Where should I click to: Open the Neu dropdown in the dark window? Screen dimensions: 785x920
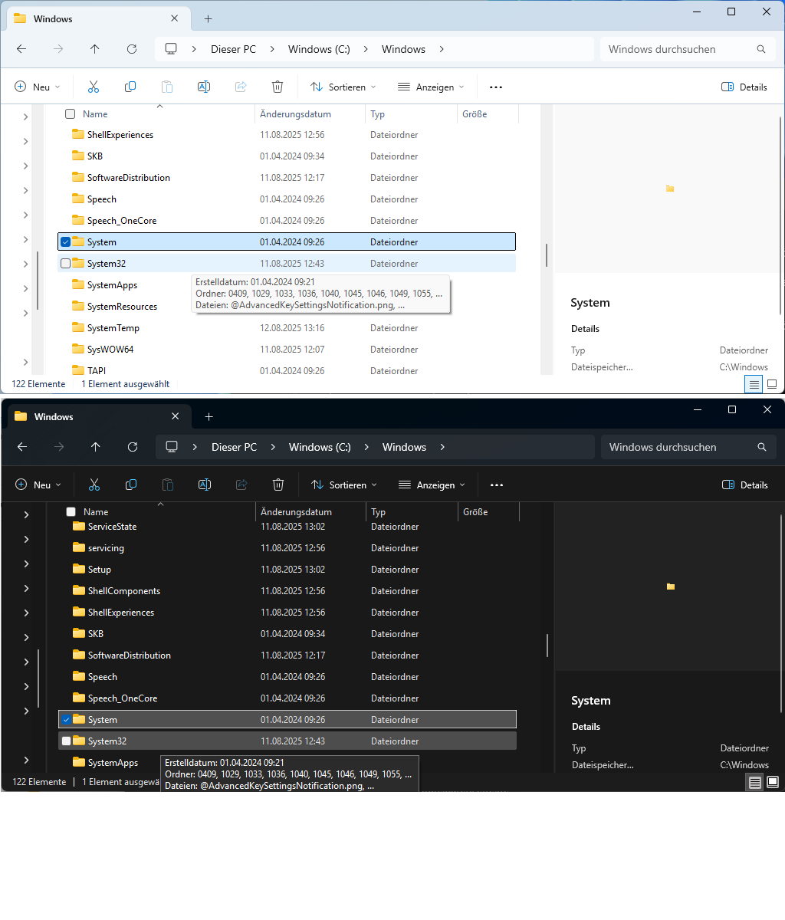click(x=38, y=485)
